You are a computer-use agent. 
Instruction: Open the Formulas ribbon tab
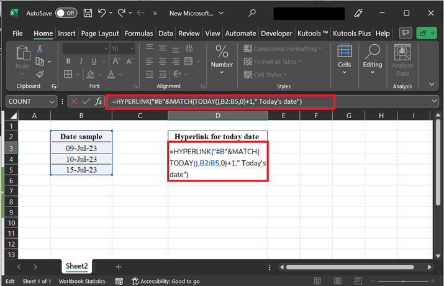point(139,33)
